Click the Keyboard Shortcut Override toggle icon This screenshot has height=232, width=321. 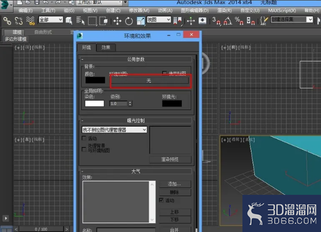[x=203, y=20]
